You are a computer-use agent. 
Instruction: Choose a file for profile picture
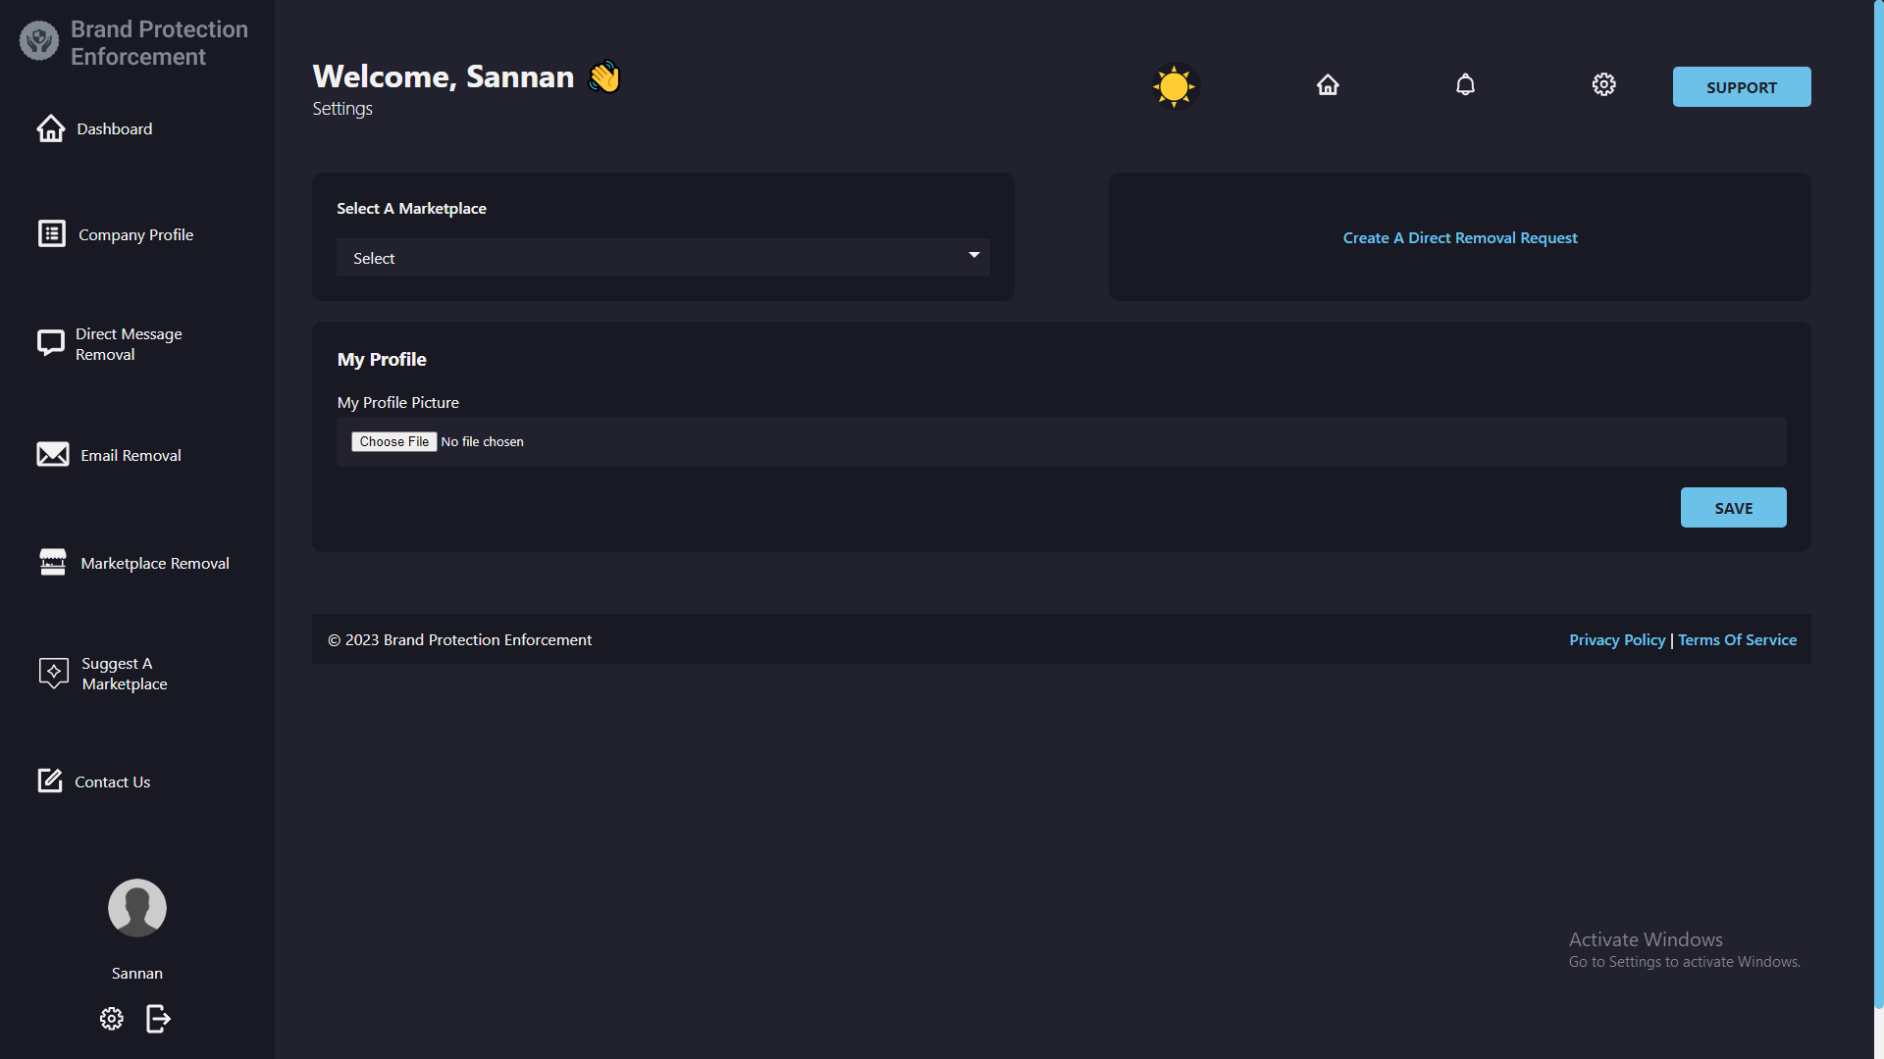coord(393,441)
